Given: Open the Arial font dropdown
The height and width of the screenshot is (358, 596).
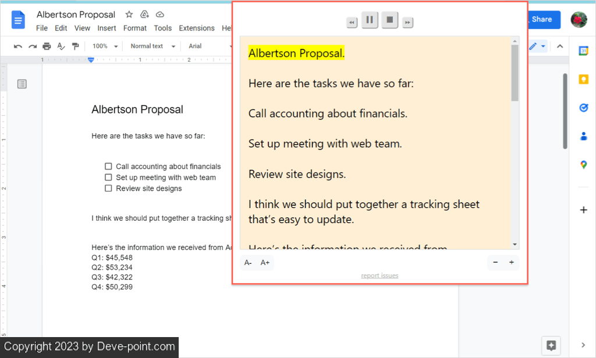Looking at the screenshot, I should coord(201,46).
